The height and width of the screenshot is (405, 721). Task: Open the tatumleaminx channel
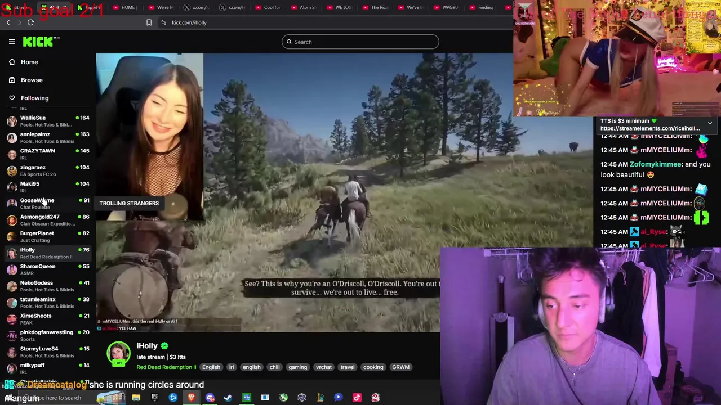click(48, 302)
